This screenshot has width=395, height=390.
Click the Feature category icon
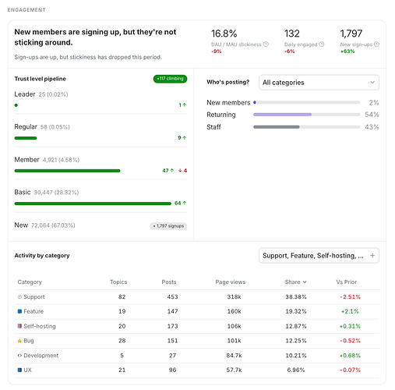coord(19,311)
